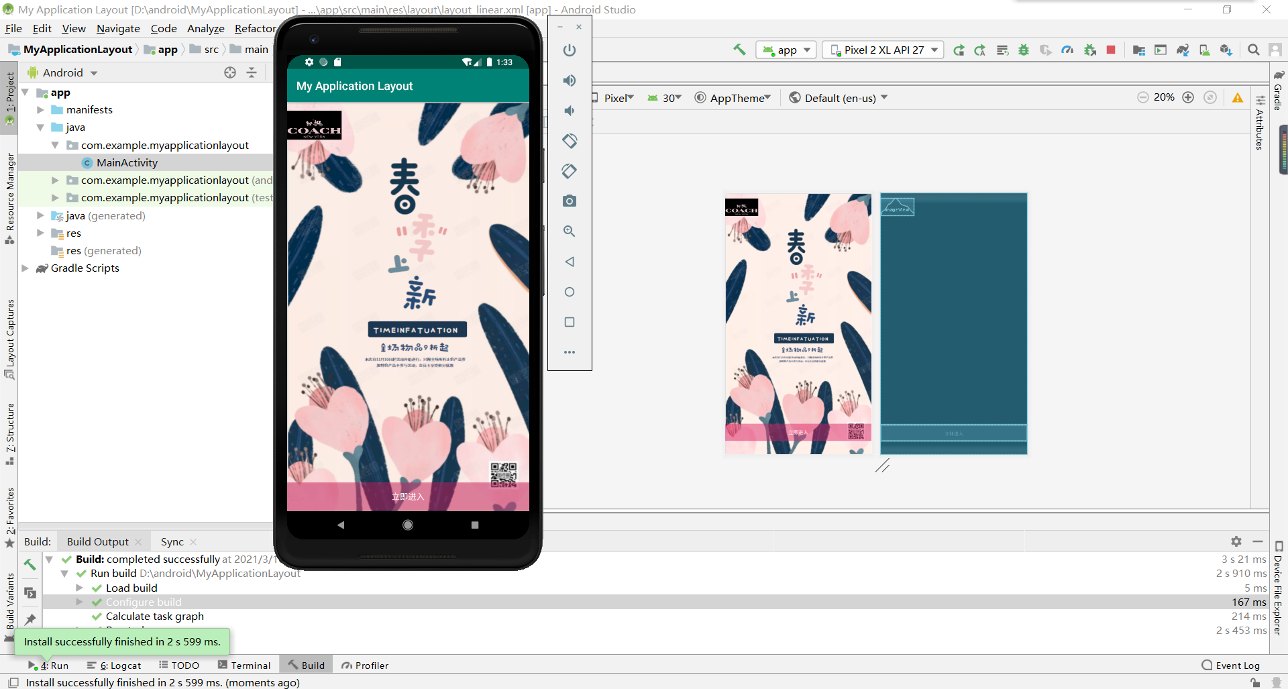Open the Pixel 2 XL API 27 device dropdown

pyautogui.click(x=883, y=50)
